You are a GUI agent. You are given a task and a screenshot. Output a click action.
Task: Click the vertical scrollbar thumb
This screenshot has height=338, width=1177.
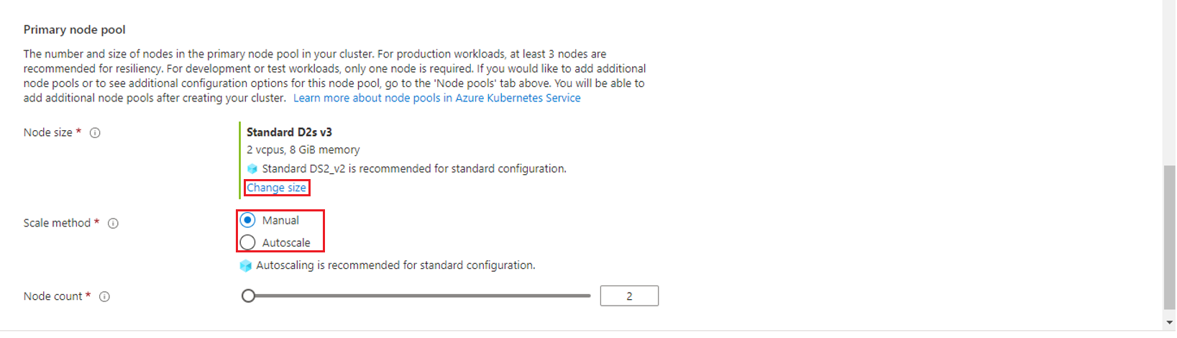click(1170, 237)
